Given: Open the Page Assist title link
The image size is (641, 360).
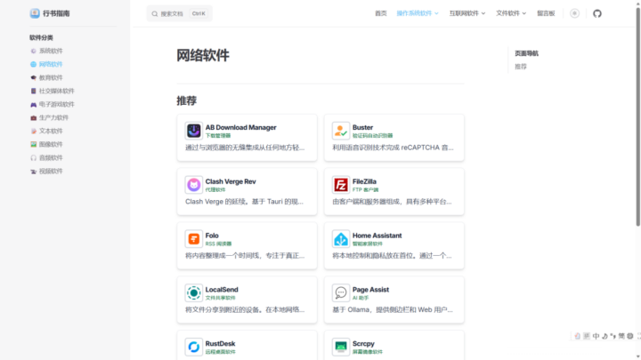Looking at the screenshot, I should point(370,290).
